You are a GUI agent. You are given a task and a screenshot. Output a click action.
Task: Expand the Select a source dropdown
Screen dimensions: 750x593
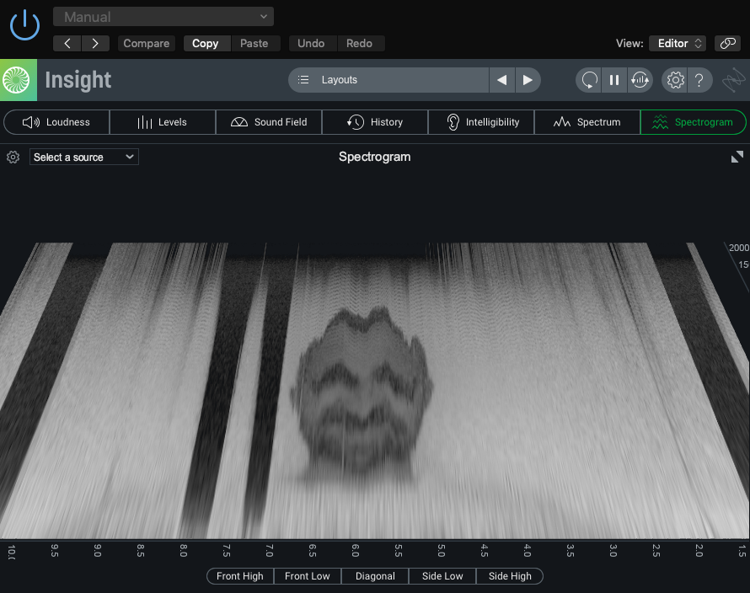pos(83,157)
